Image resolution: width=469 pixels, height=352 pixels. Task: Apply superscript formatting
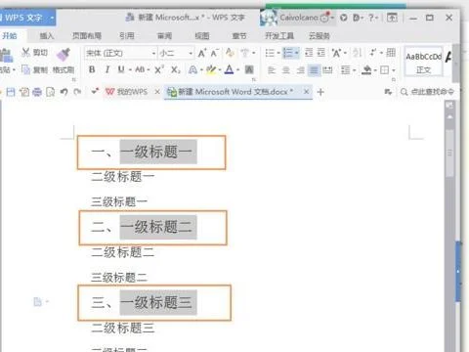coord(159,69)
